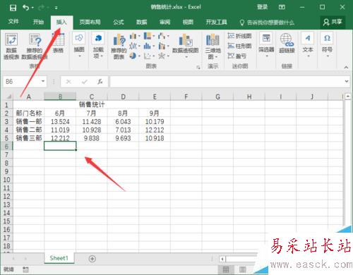Open the Customize Quick Access Toolbar dropdown
353x275 pixels.
tap(56, 8)
